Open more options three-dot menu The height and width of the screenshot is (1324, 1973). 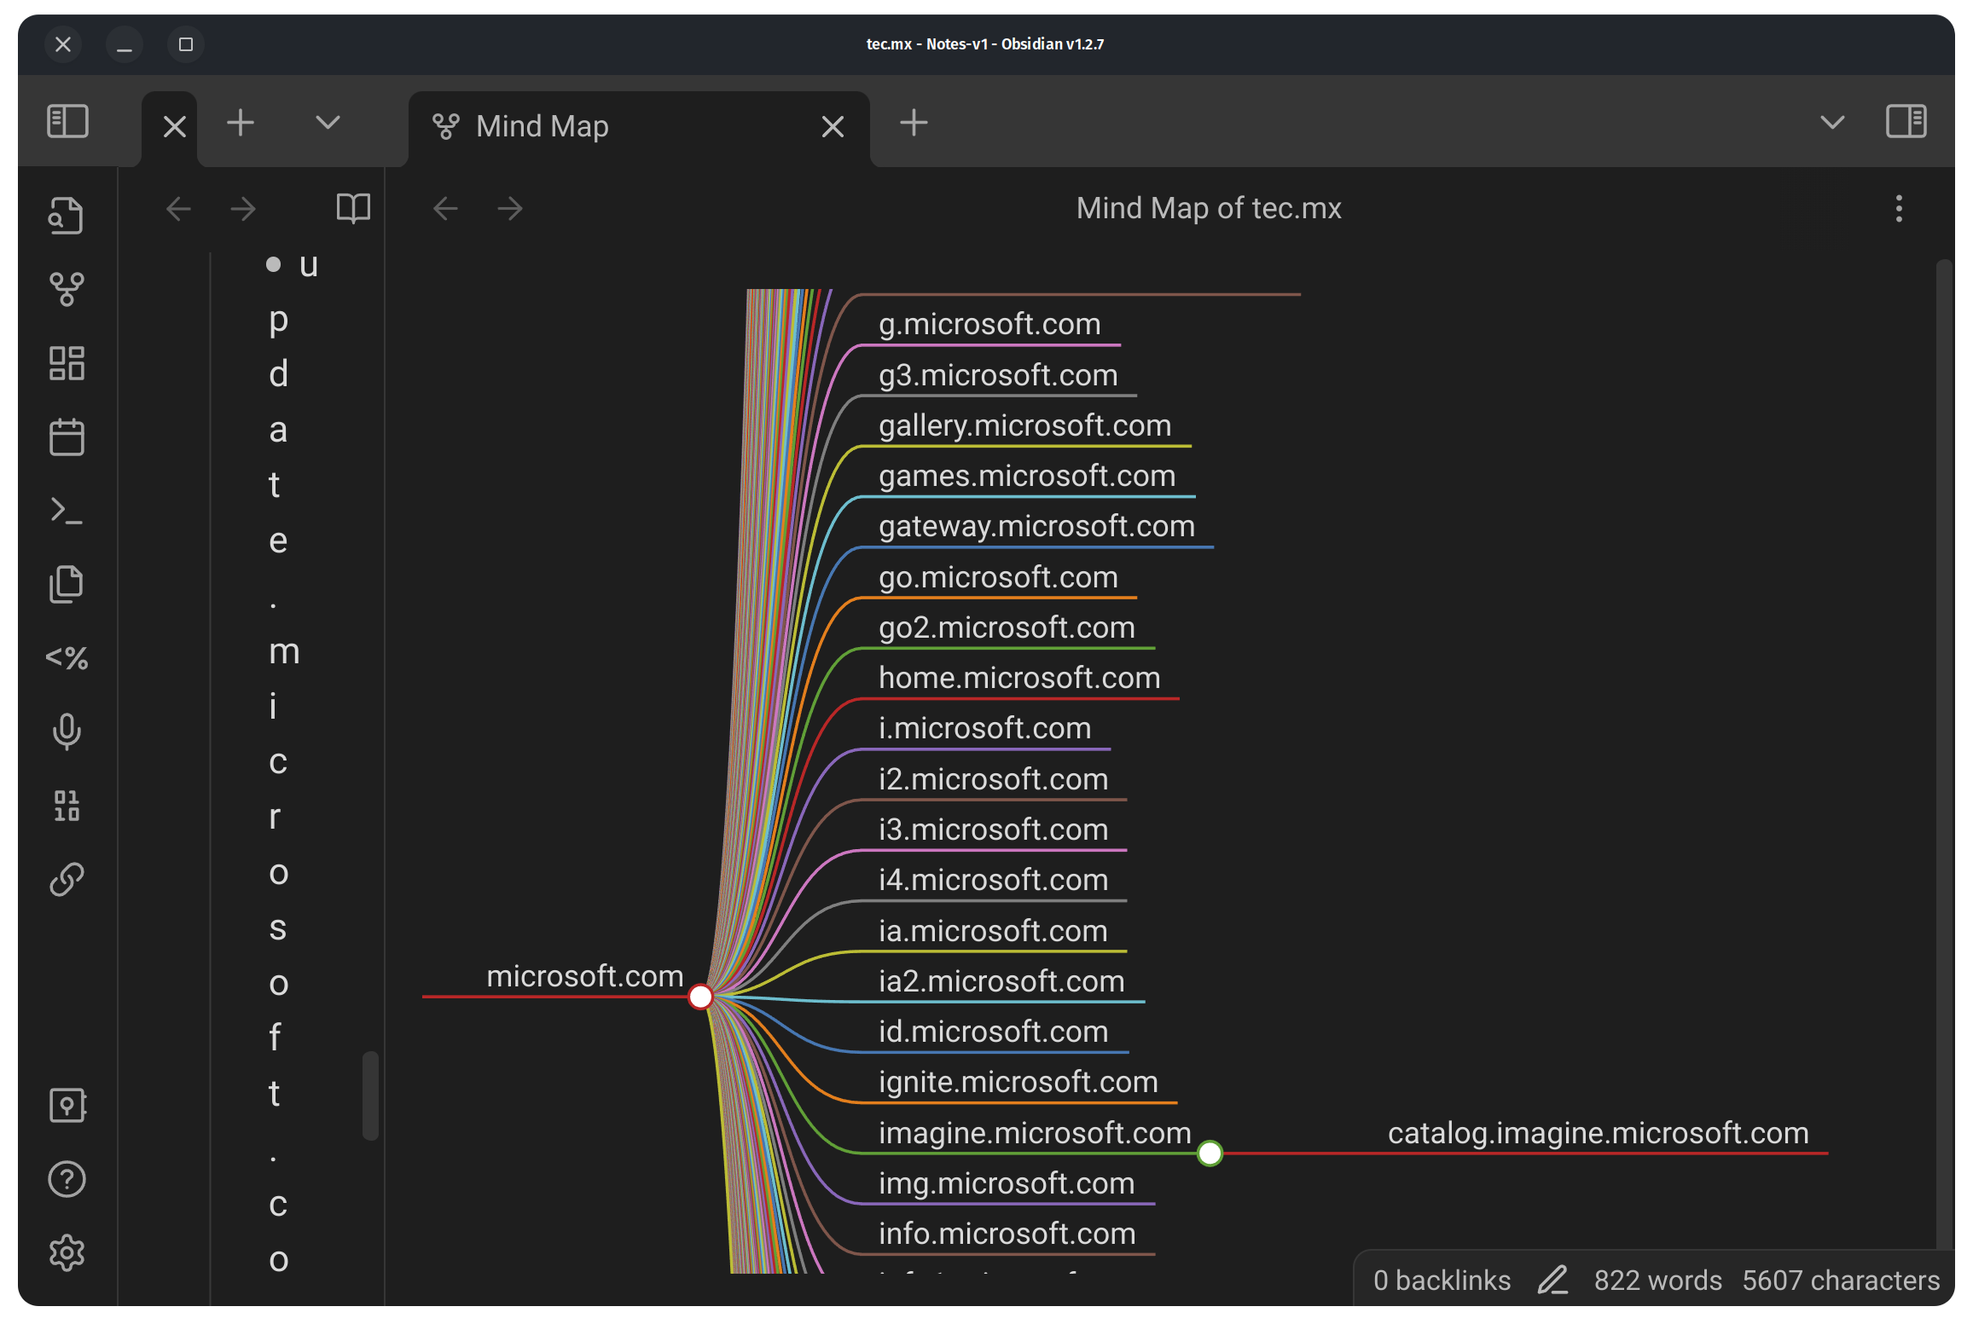tap(1899, 208)
